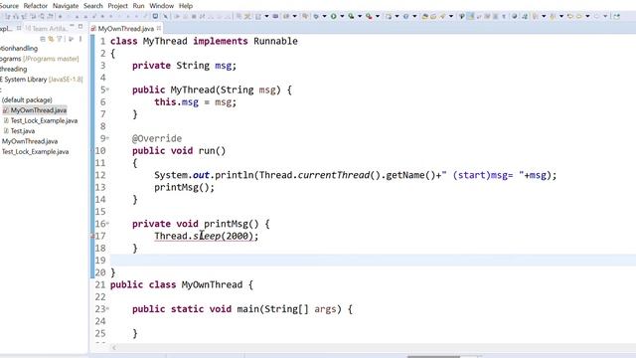
Task: Select Test.java in Package Explorer
Action: click(22, 131)
